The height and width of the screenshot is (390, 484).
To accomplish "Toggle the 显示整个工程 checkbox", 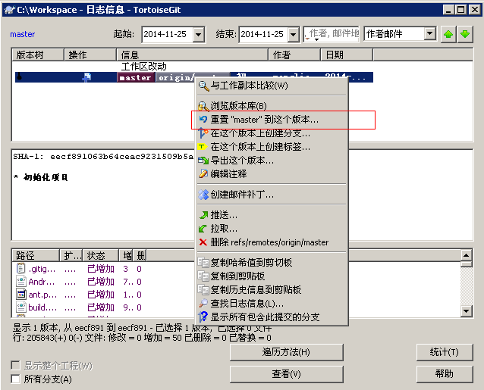I will [x=16, y=366].
